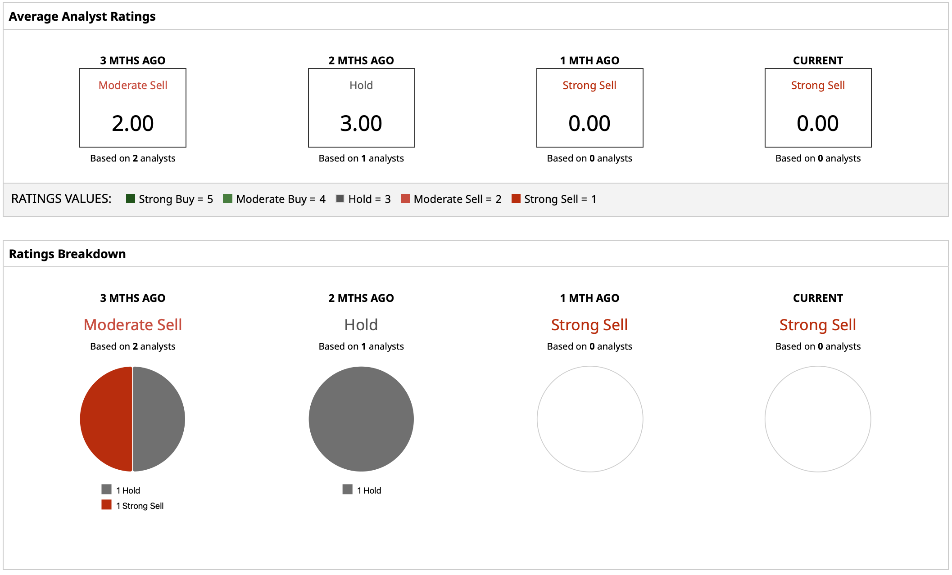Click the gray Hold half of first pie

(x=159, y=419)
